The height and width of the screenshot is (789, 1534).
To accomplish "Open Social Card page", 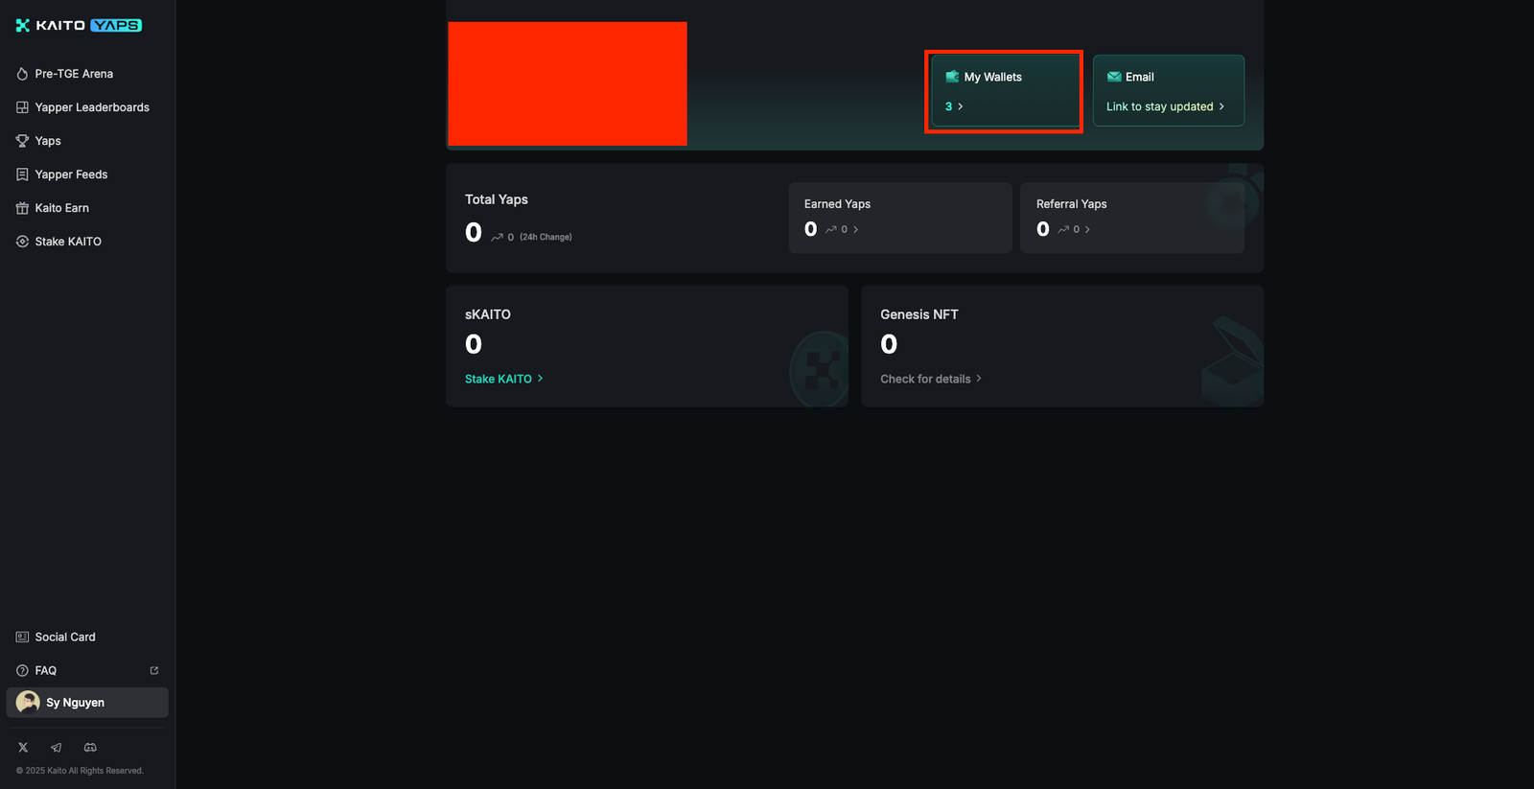I will (65, 638).
